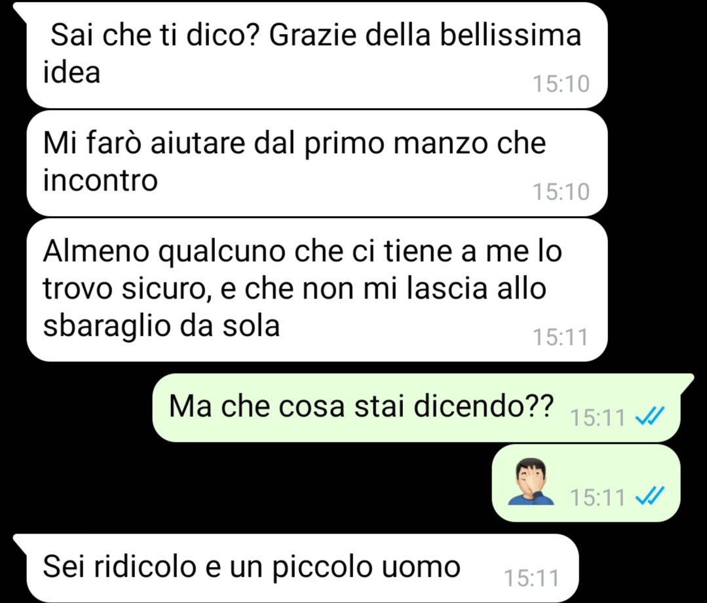
Task: Tap the word 'incontro' in second message
Action: (100, 180)
